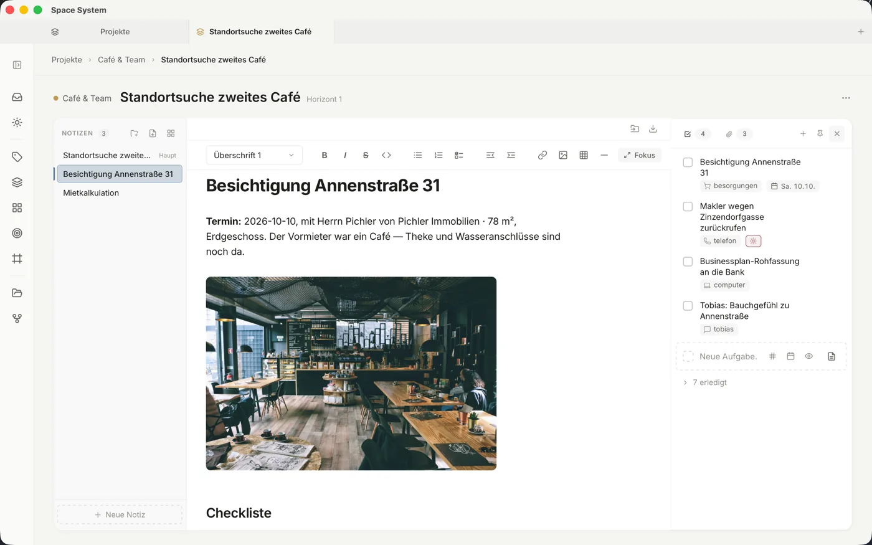Screen dimensions: 872x545
Task: Insert an image into the note
Action: pyautogui.click(x=563, y=155)
